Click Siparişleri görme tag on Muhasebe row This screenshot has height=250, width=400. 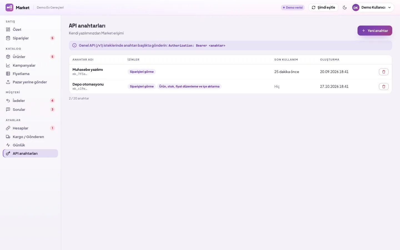[x=142, y=72]
